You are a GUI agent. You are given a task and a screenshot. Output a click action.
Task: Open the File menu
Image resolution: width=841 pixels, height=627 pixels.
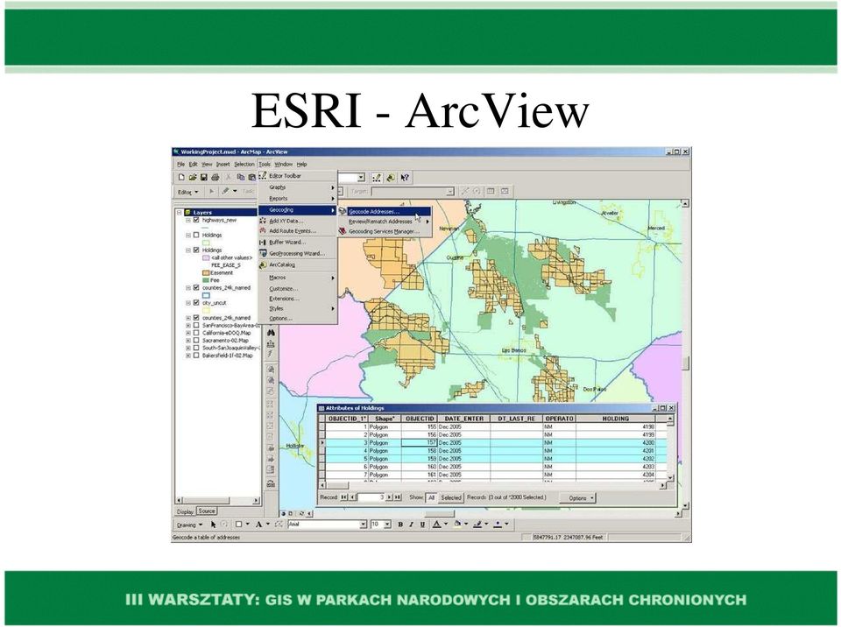[x=180, y=164]
